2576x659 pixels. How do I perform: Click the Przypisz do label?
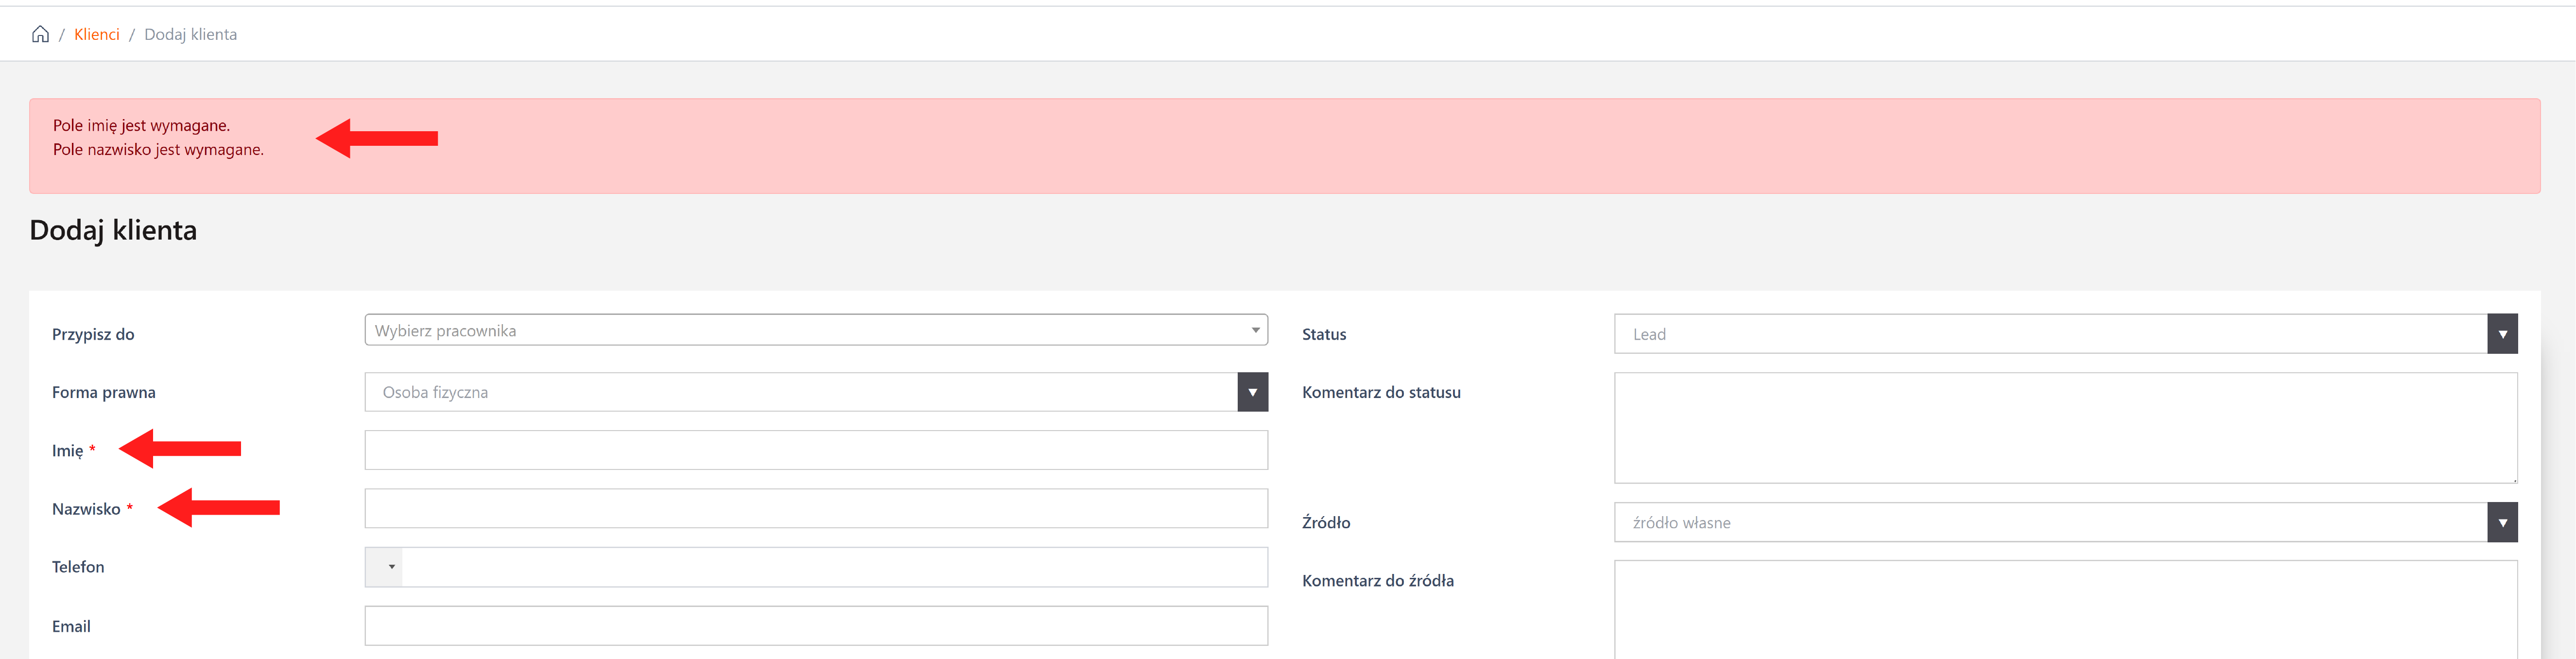93,334
